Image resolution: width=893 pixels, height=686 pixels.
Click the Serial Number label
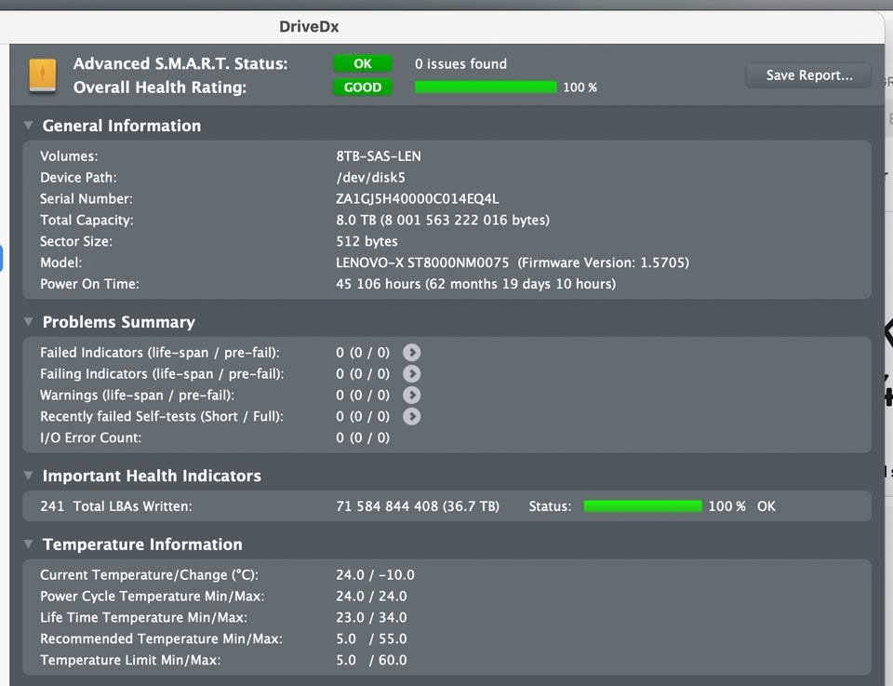[86, 199]
